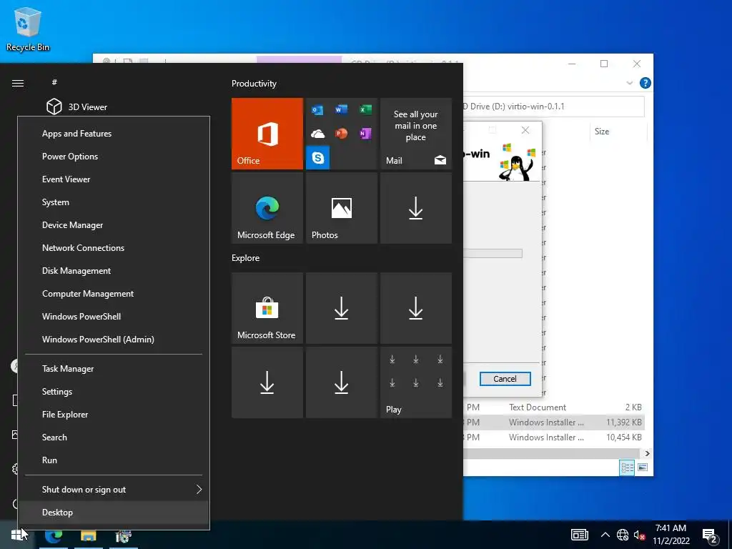This screenshot has height=549, width=732.
Task: Select the 10,454 KB Windows Installer file
Action: (x=554, y=437)
